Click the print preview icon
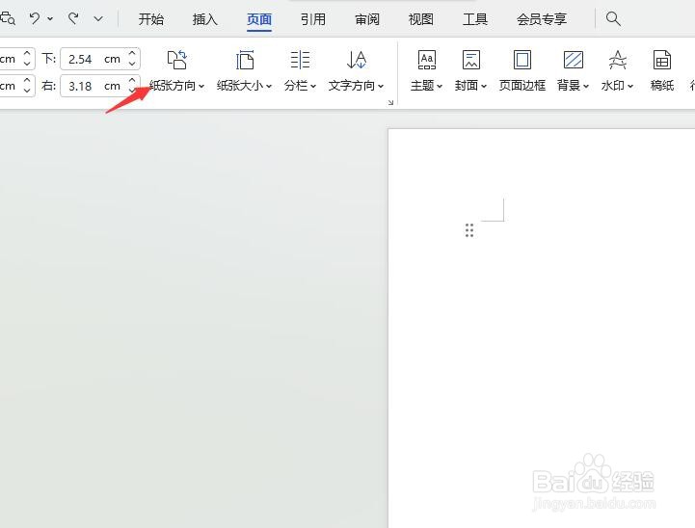 point(8,18)
